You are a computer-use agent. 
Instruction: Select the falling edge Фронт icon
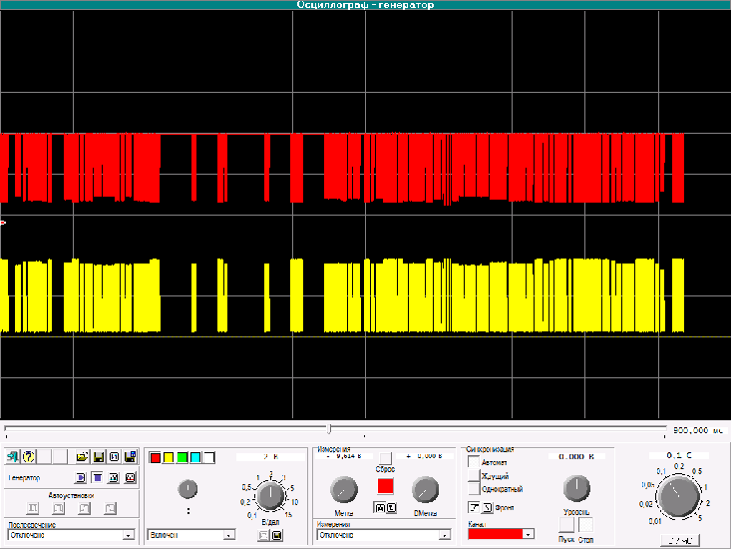click(487, 507)
